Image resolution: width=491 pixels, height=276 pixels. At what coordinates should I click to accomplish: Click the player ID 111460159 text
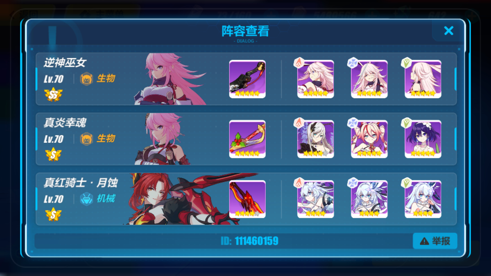(250, 241)
